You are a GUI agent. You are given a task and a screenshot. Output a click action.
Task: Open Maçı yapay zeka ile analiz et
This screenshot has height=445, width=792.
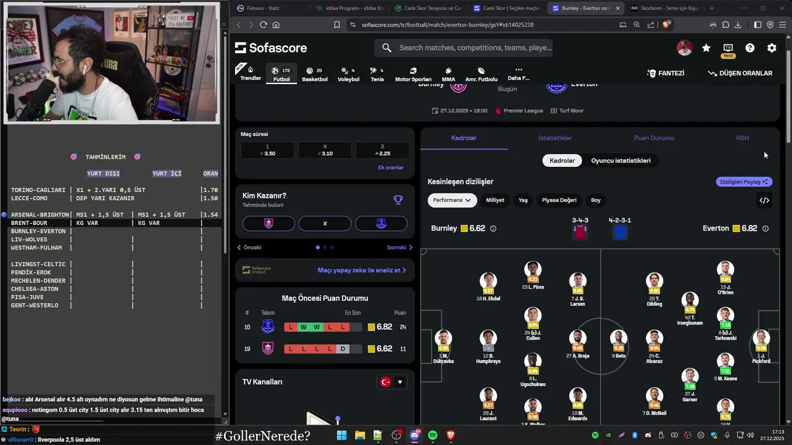click(x=362, y=270)
